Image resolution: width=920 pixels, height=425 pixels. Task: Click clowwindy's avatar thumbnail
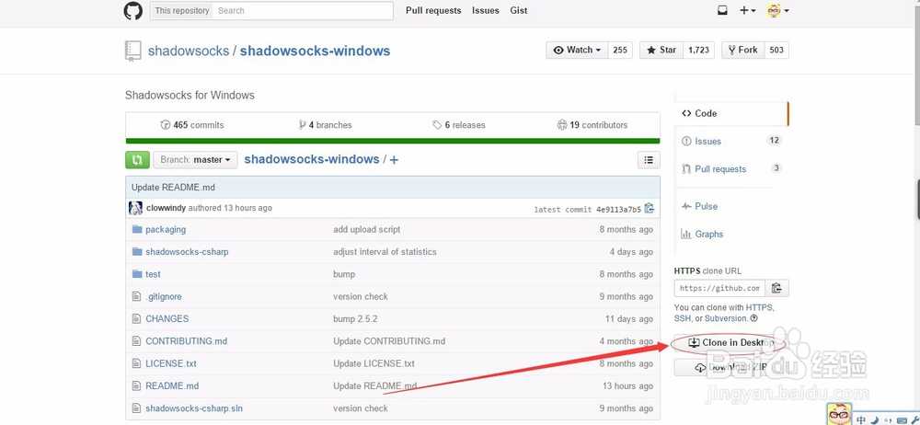coord(135,208)
